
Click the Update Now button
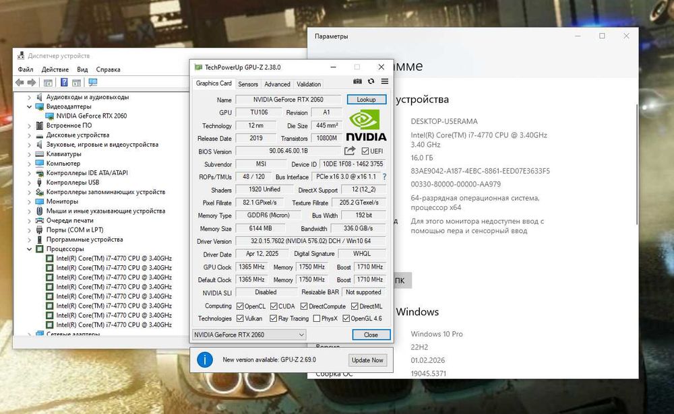[x=367, y=360]
